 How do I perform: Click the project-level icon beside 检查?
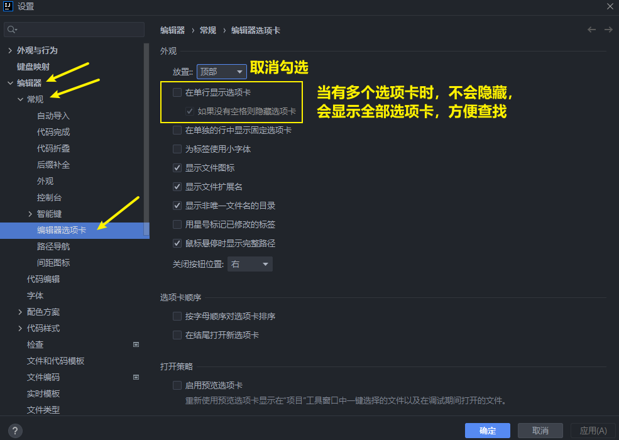pos(136,344)
